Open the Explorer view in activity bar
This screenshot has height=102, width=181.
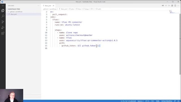(3, 10)
